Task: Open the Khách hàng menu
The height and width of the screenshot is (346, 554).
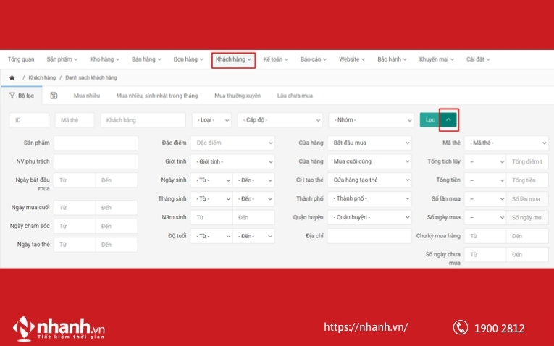Action: (233, 59)
